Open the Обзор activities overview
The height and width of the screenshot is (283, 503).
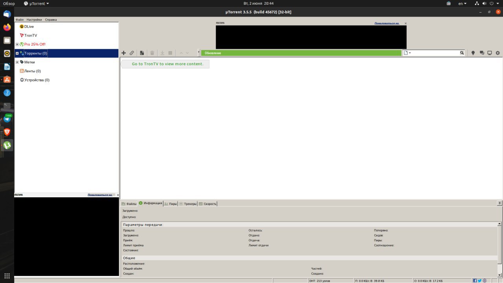click(9, 4)
